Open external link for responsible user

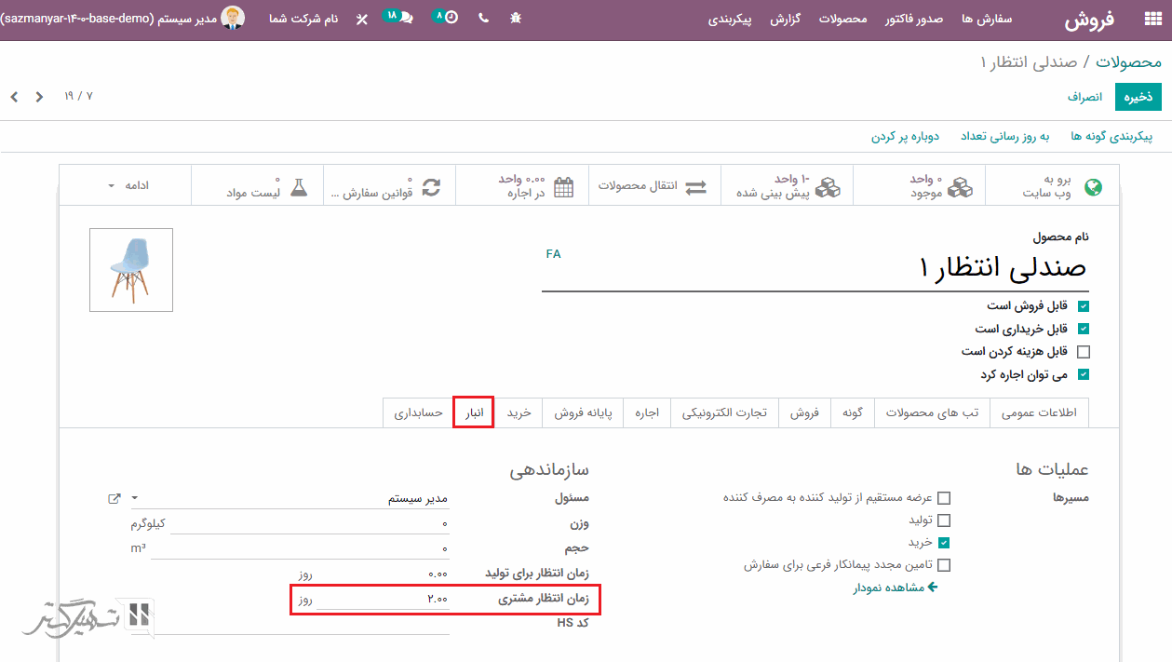[x=115, y=498]
